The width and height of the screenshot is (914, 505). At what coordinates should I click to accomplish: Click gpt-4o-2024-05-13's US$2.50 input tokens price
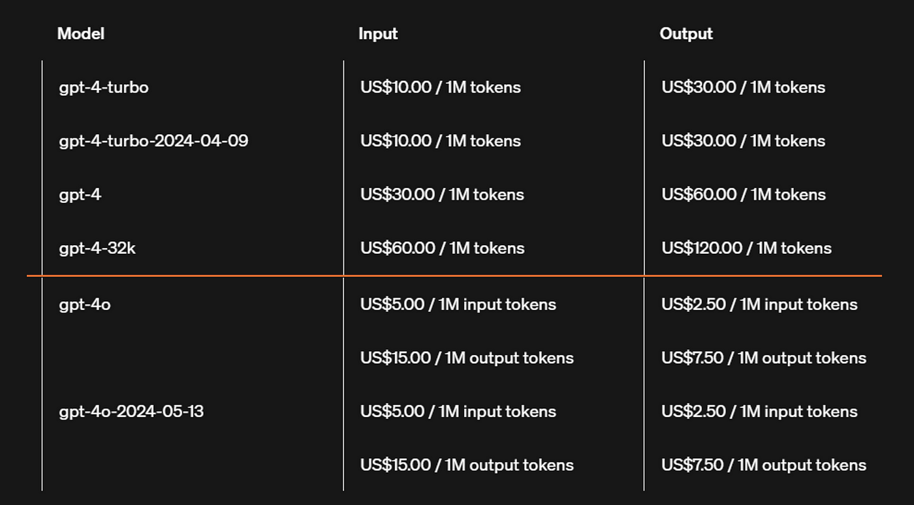[x=759, y=412]
